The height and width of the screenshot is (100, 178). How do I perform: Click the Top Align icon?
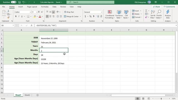tap(47, 12)
